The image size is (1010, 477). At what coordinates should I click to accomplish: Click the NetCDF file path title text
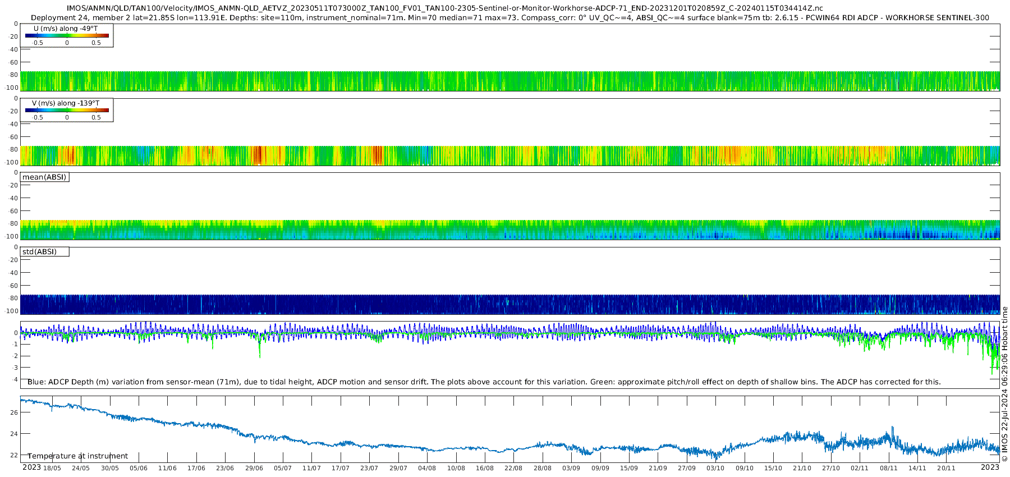pyautogui.click(x=445, y=8)
